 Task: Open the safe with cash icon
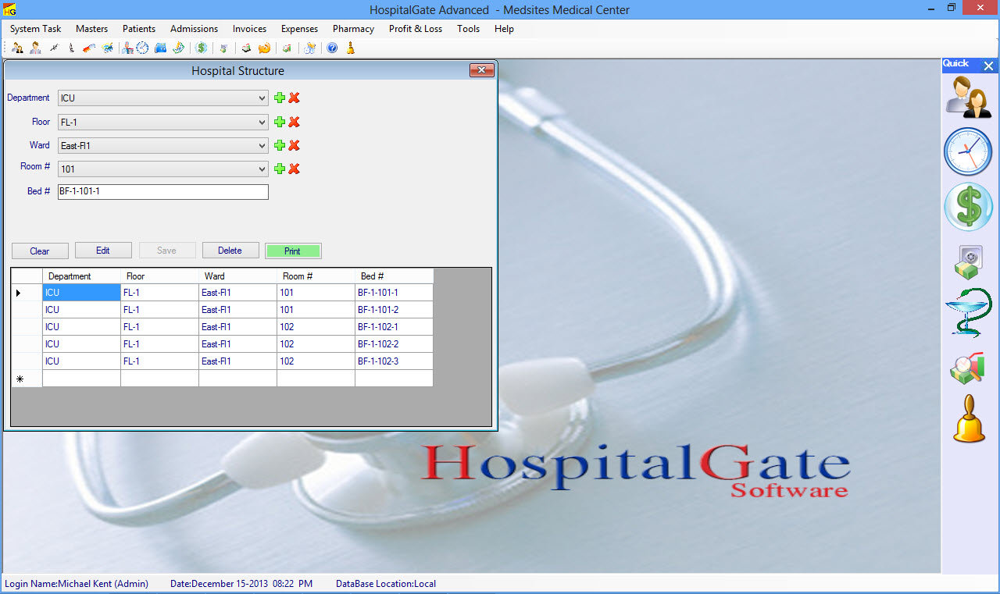pos(969,261)
